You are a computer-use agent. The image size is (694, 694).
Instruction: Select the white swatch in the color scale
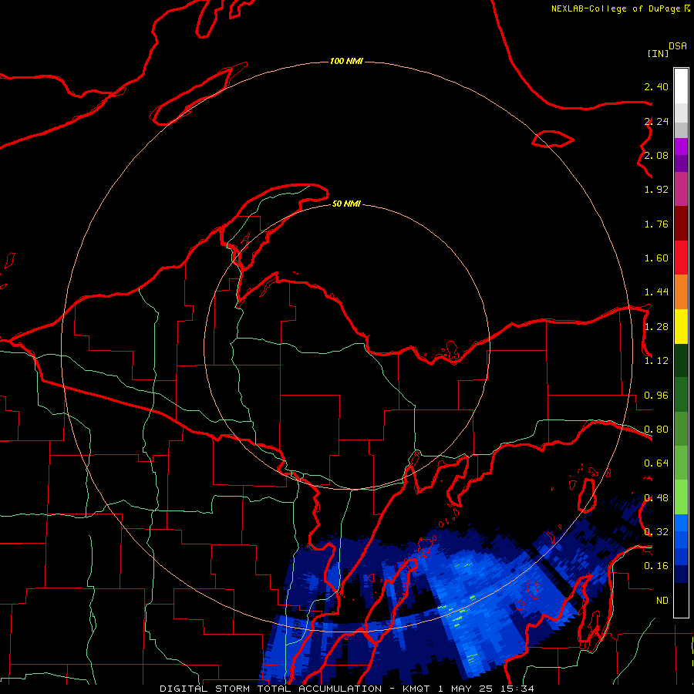[681, 86]
